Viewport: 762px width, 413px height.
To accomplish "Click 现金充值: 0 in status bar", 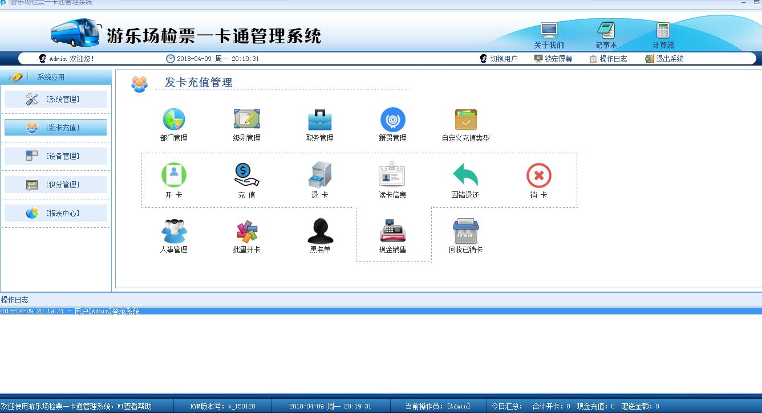I will pyautogui.click(x=596, y=406).
